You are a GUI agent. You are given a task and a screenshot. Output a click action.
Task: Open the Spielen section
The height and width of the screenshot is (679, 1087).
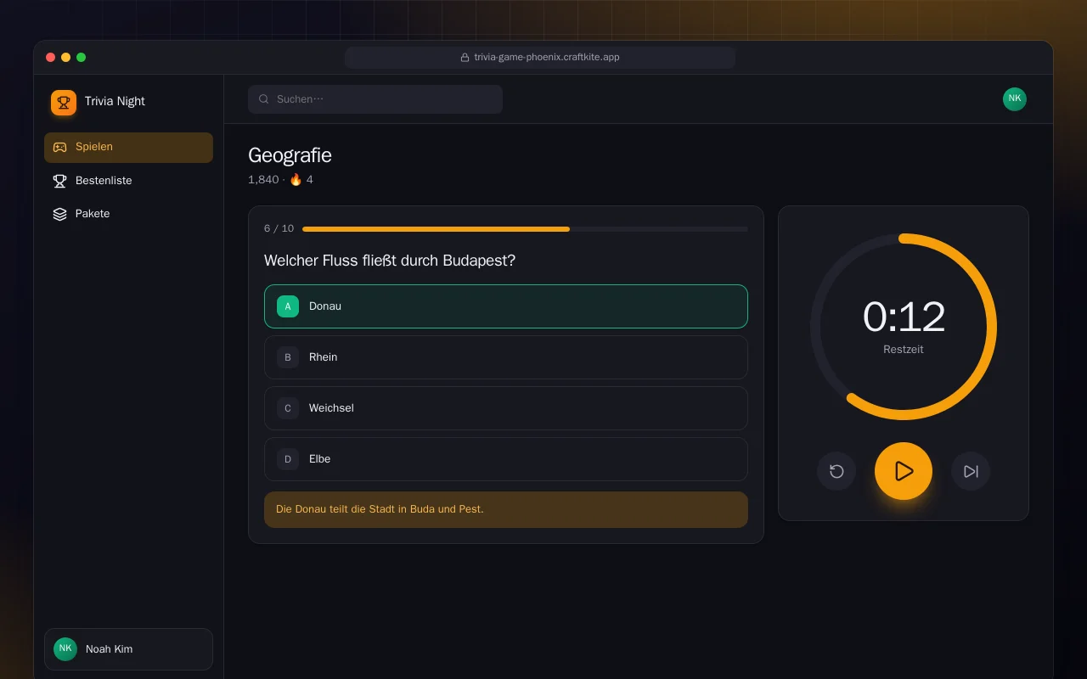128,148
